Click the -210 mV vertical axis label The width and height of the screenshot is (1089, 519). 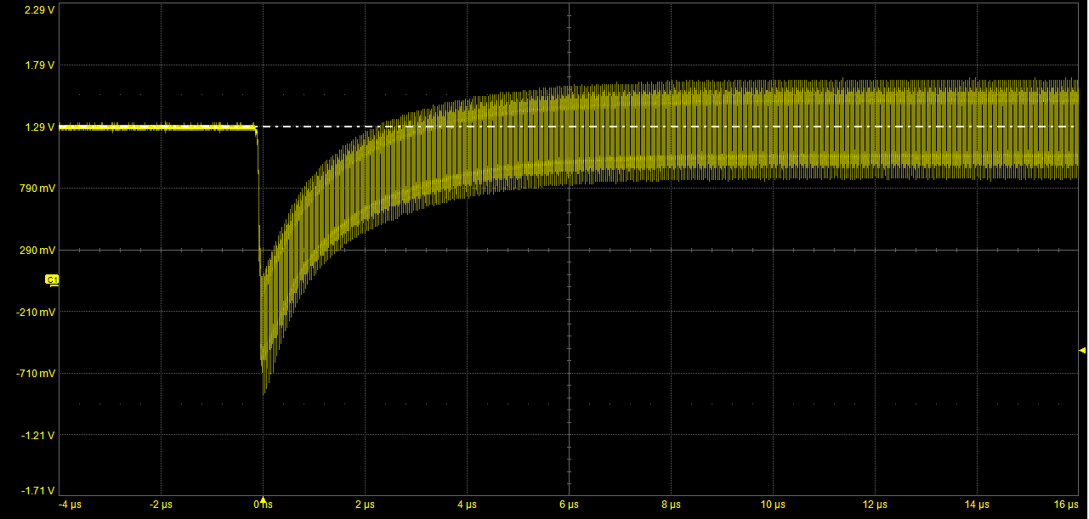point(36,313)
